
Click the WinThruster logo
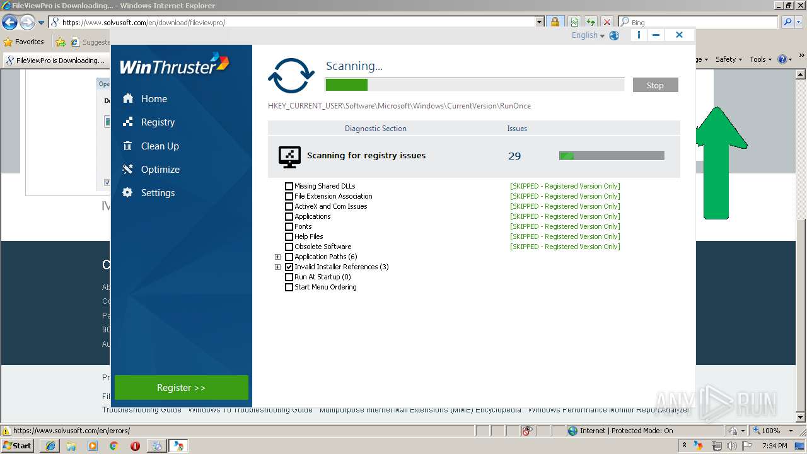[175, 65]
